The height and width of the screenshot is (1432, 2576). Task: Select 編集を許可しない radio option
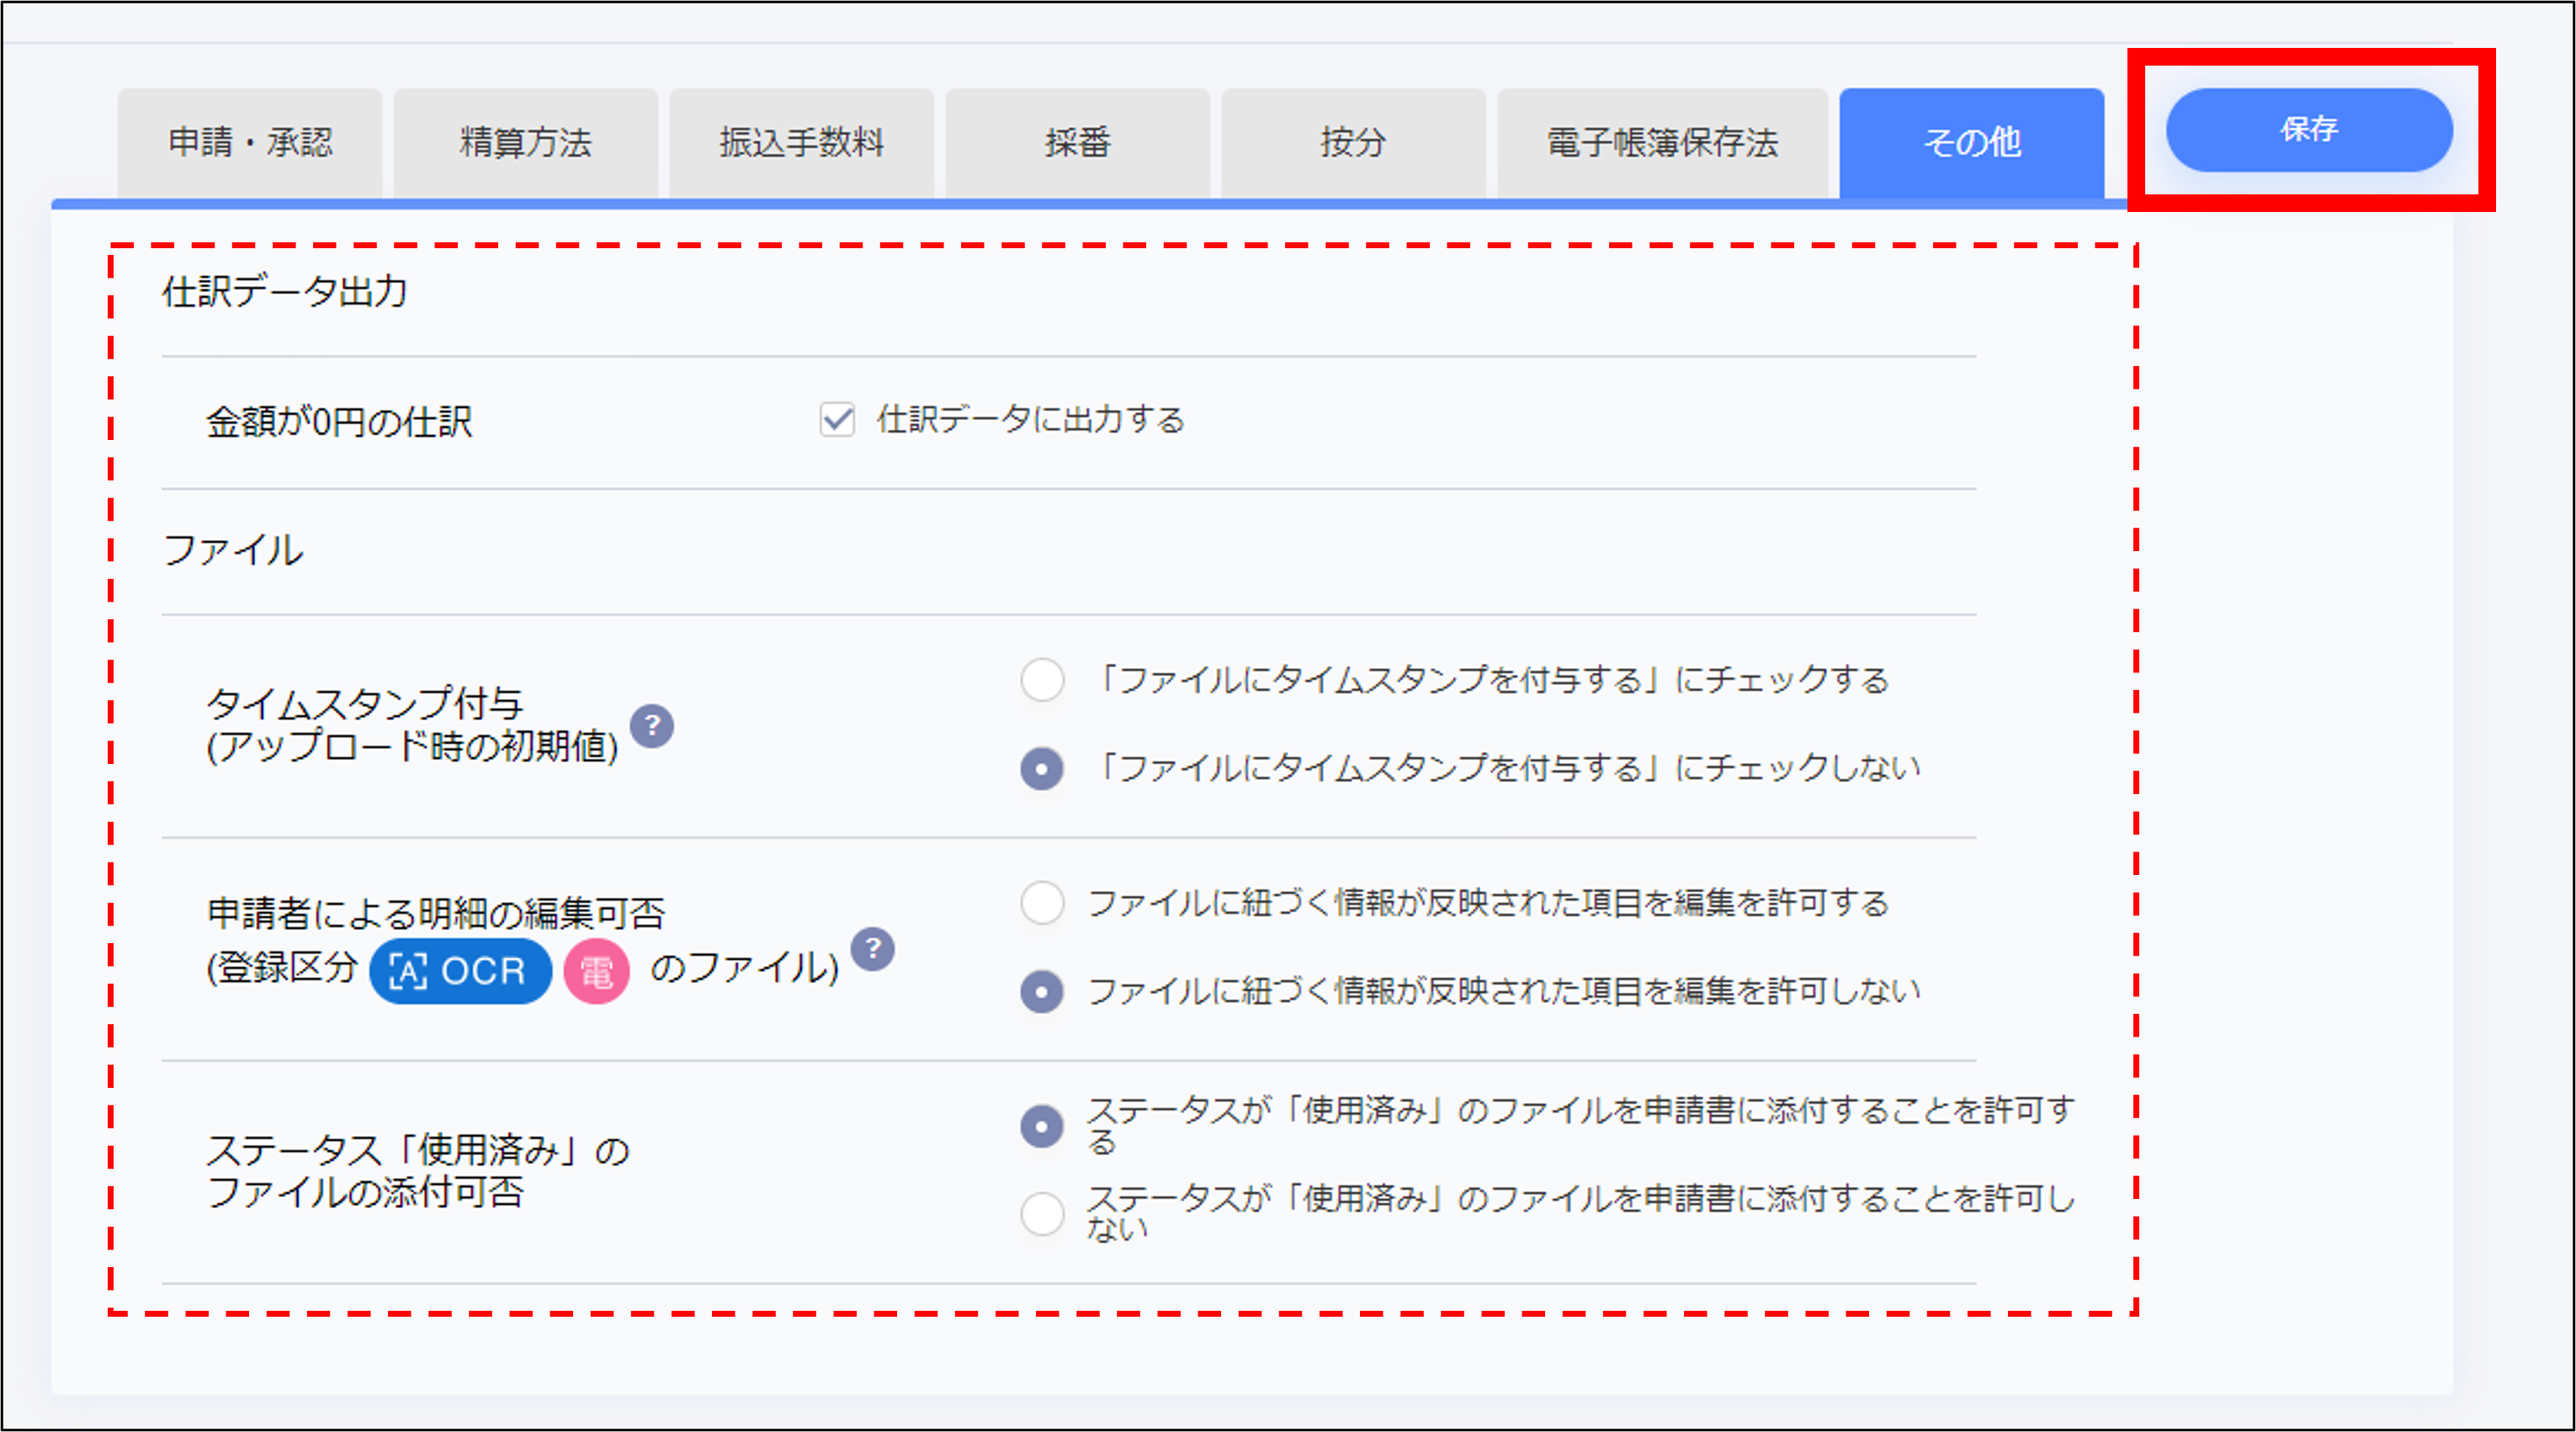(1042, 992)
